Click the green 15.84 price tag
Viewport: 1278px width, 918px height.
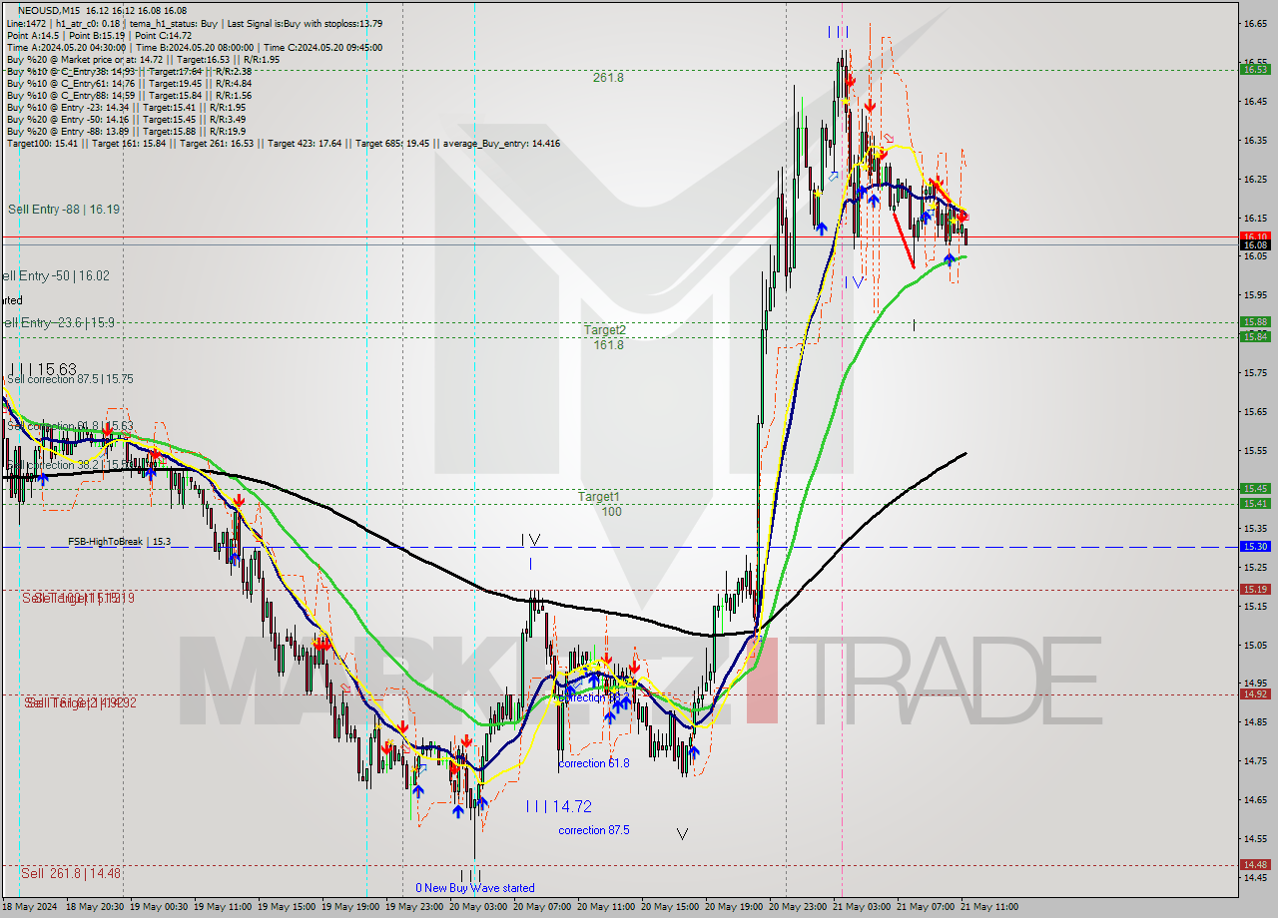coord(1255,336)
